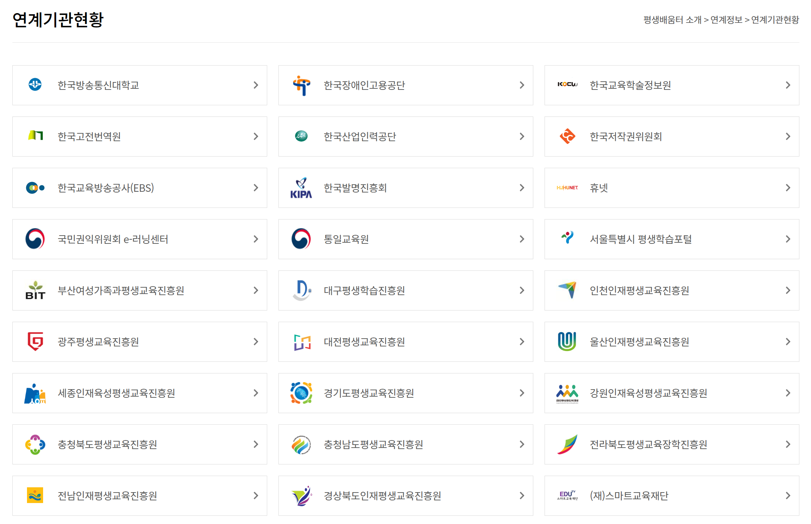Click the 울산인재평생교육진흥원 logo icon
This screenshot has height=524, width=811.
point(568,342)
